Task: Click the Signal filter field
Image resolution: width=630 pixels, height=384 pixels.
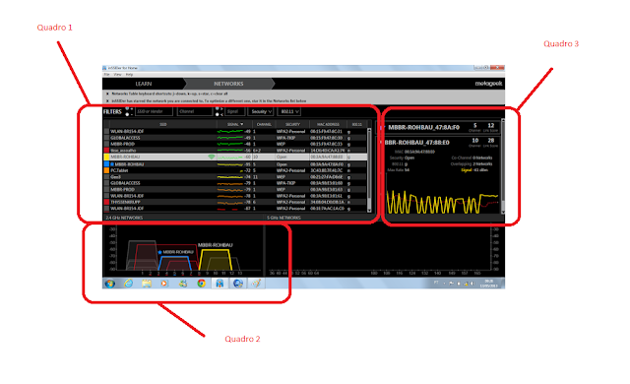Action: [234, 111]
